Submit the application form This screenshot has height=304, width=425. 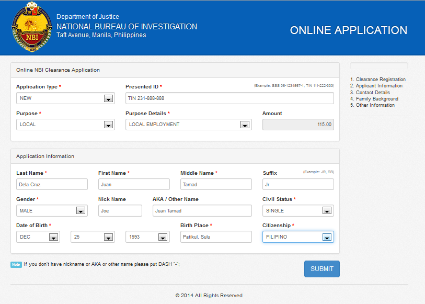pyautogui.click(x=321, y=269)
